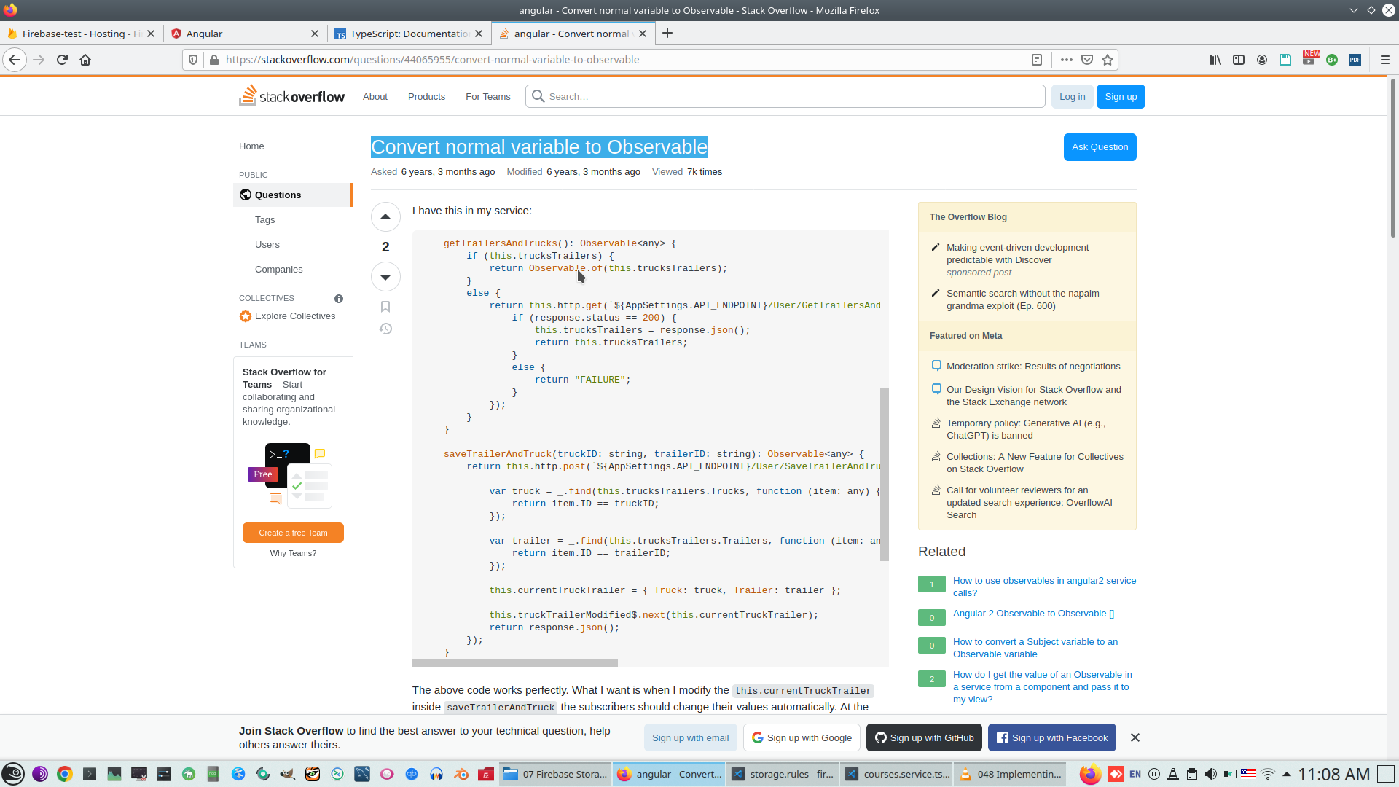Go to Firefox home page icon
The height and width of the screenshot is (787, 1399).
pyautogui.click(x=85, y=60)
